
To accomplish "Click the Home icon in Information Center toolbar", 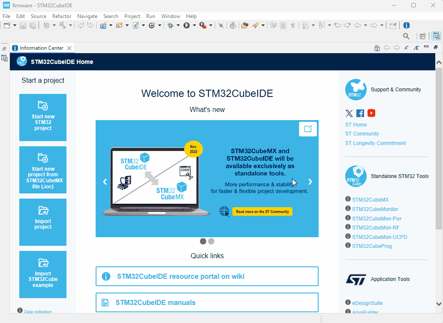I will tap(377, 48).
